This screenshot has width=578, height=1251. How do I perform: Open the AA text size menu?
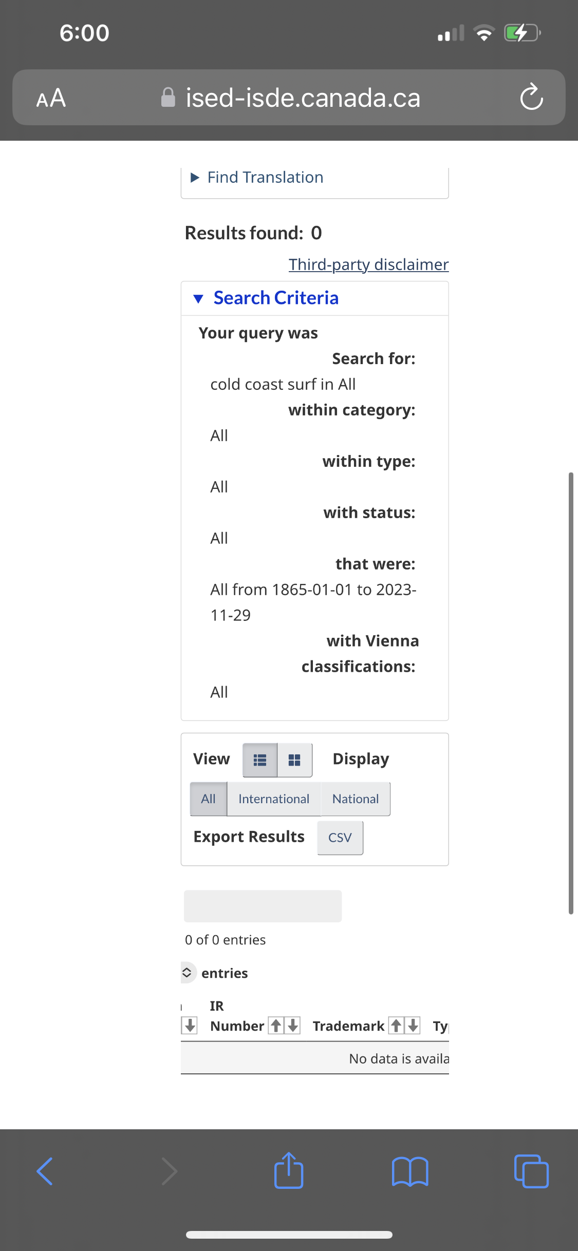coord(51,98)
